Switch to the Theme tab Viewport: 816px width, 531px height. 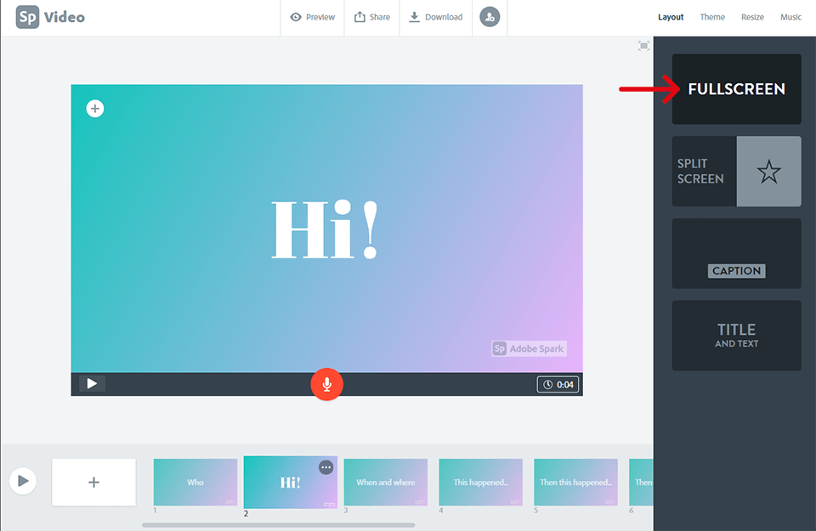tap(712, 17)
